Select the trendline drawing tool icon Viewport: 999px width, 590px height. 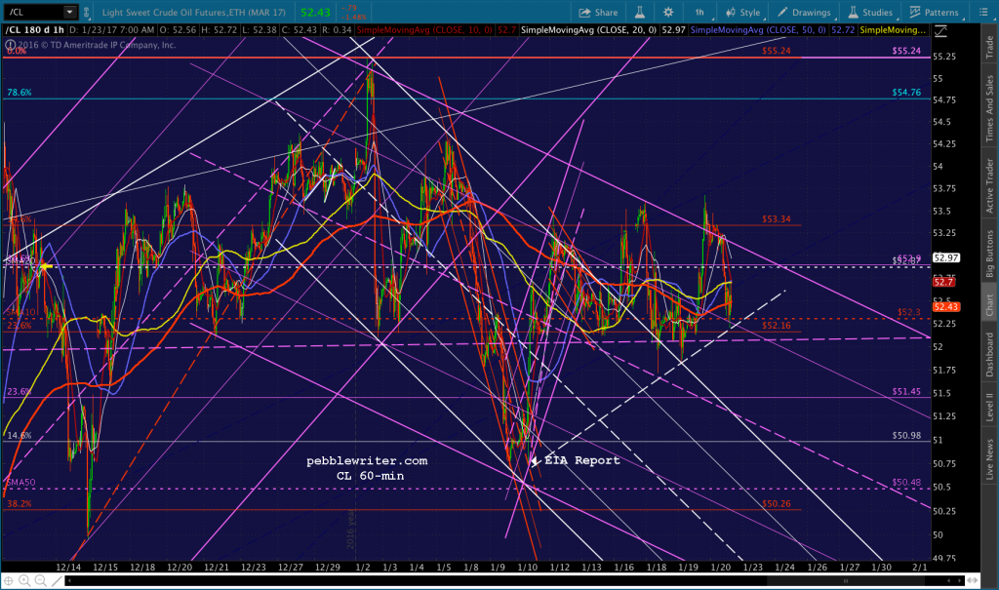pyautogui.click(x=57, y=580)
